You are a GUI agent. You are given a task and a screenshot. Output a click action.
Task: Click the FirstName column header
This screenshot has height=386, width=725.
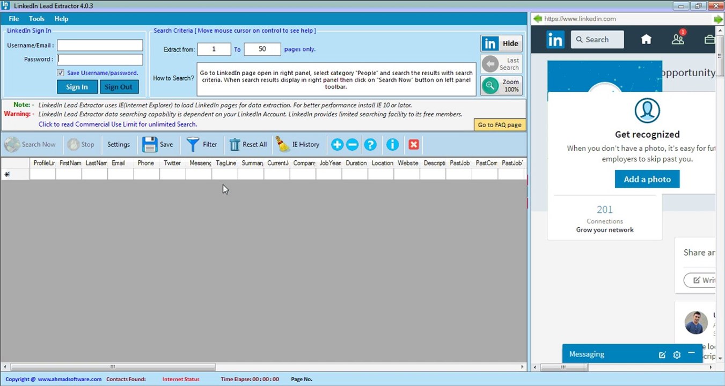(x=70, y=163)
